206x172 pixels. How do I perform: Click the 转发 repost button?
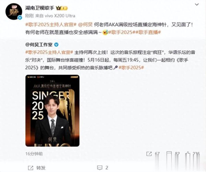tap(37, 168)
